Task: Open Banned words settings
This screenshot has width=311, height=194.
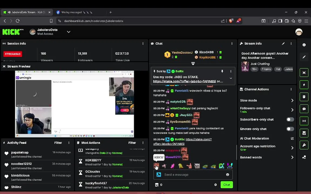Action: pyautogui.click(x=267, y=157)
